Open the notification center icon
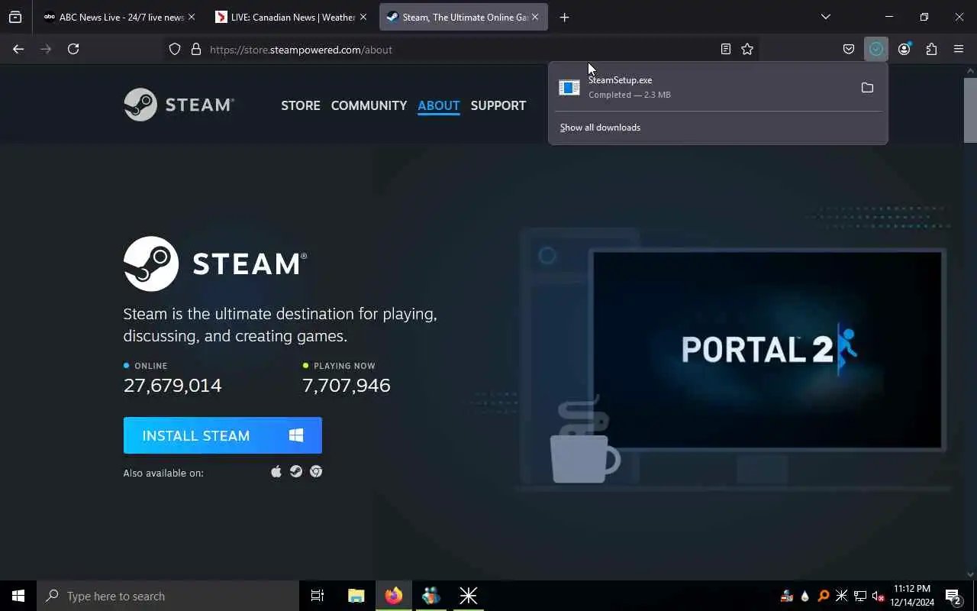977x611 pixels. [953, 596]
